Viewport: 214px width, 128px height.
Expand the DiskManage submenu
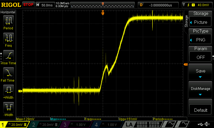[x=201, y=90]
